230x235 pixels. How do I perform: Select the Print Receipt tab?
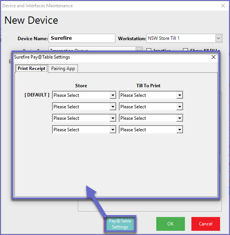[x=32, y=68]
